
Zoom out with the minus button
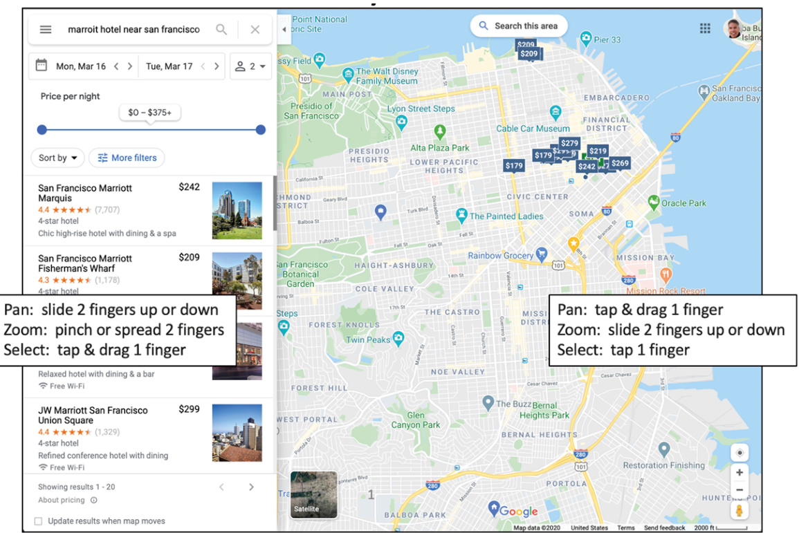point(740,489)
